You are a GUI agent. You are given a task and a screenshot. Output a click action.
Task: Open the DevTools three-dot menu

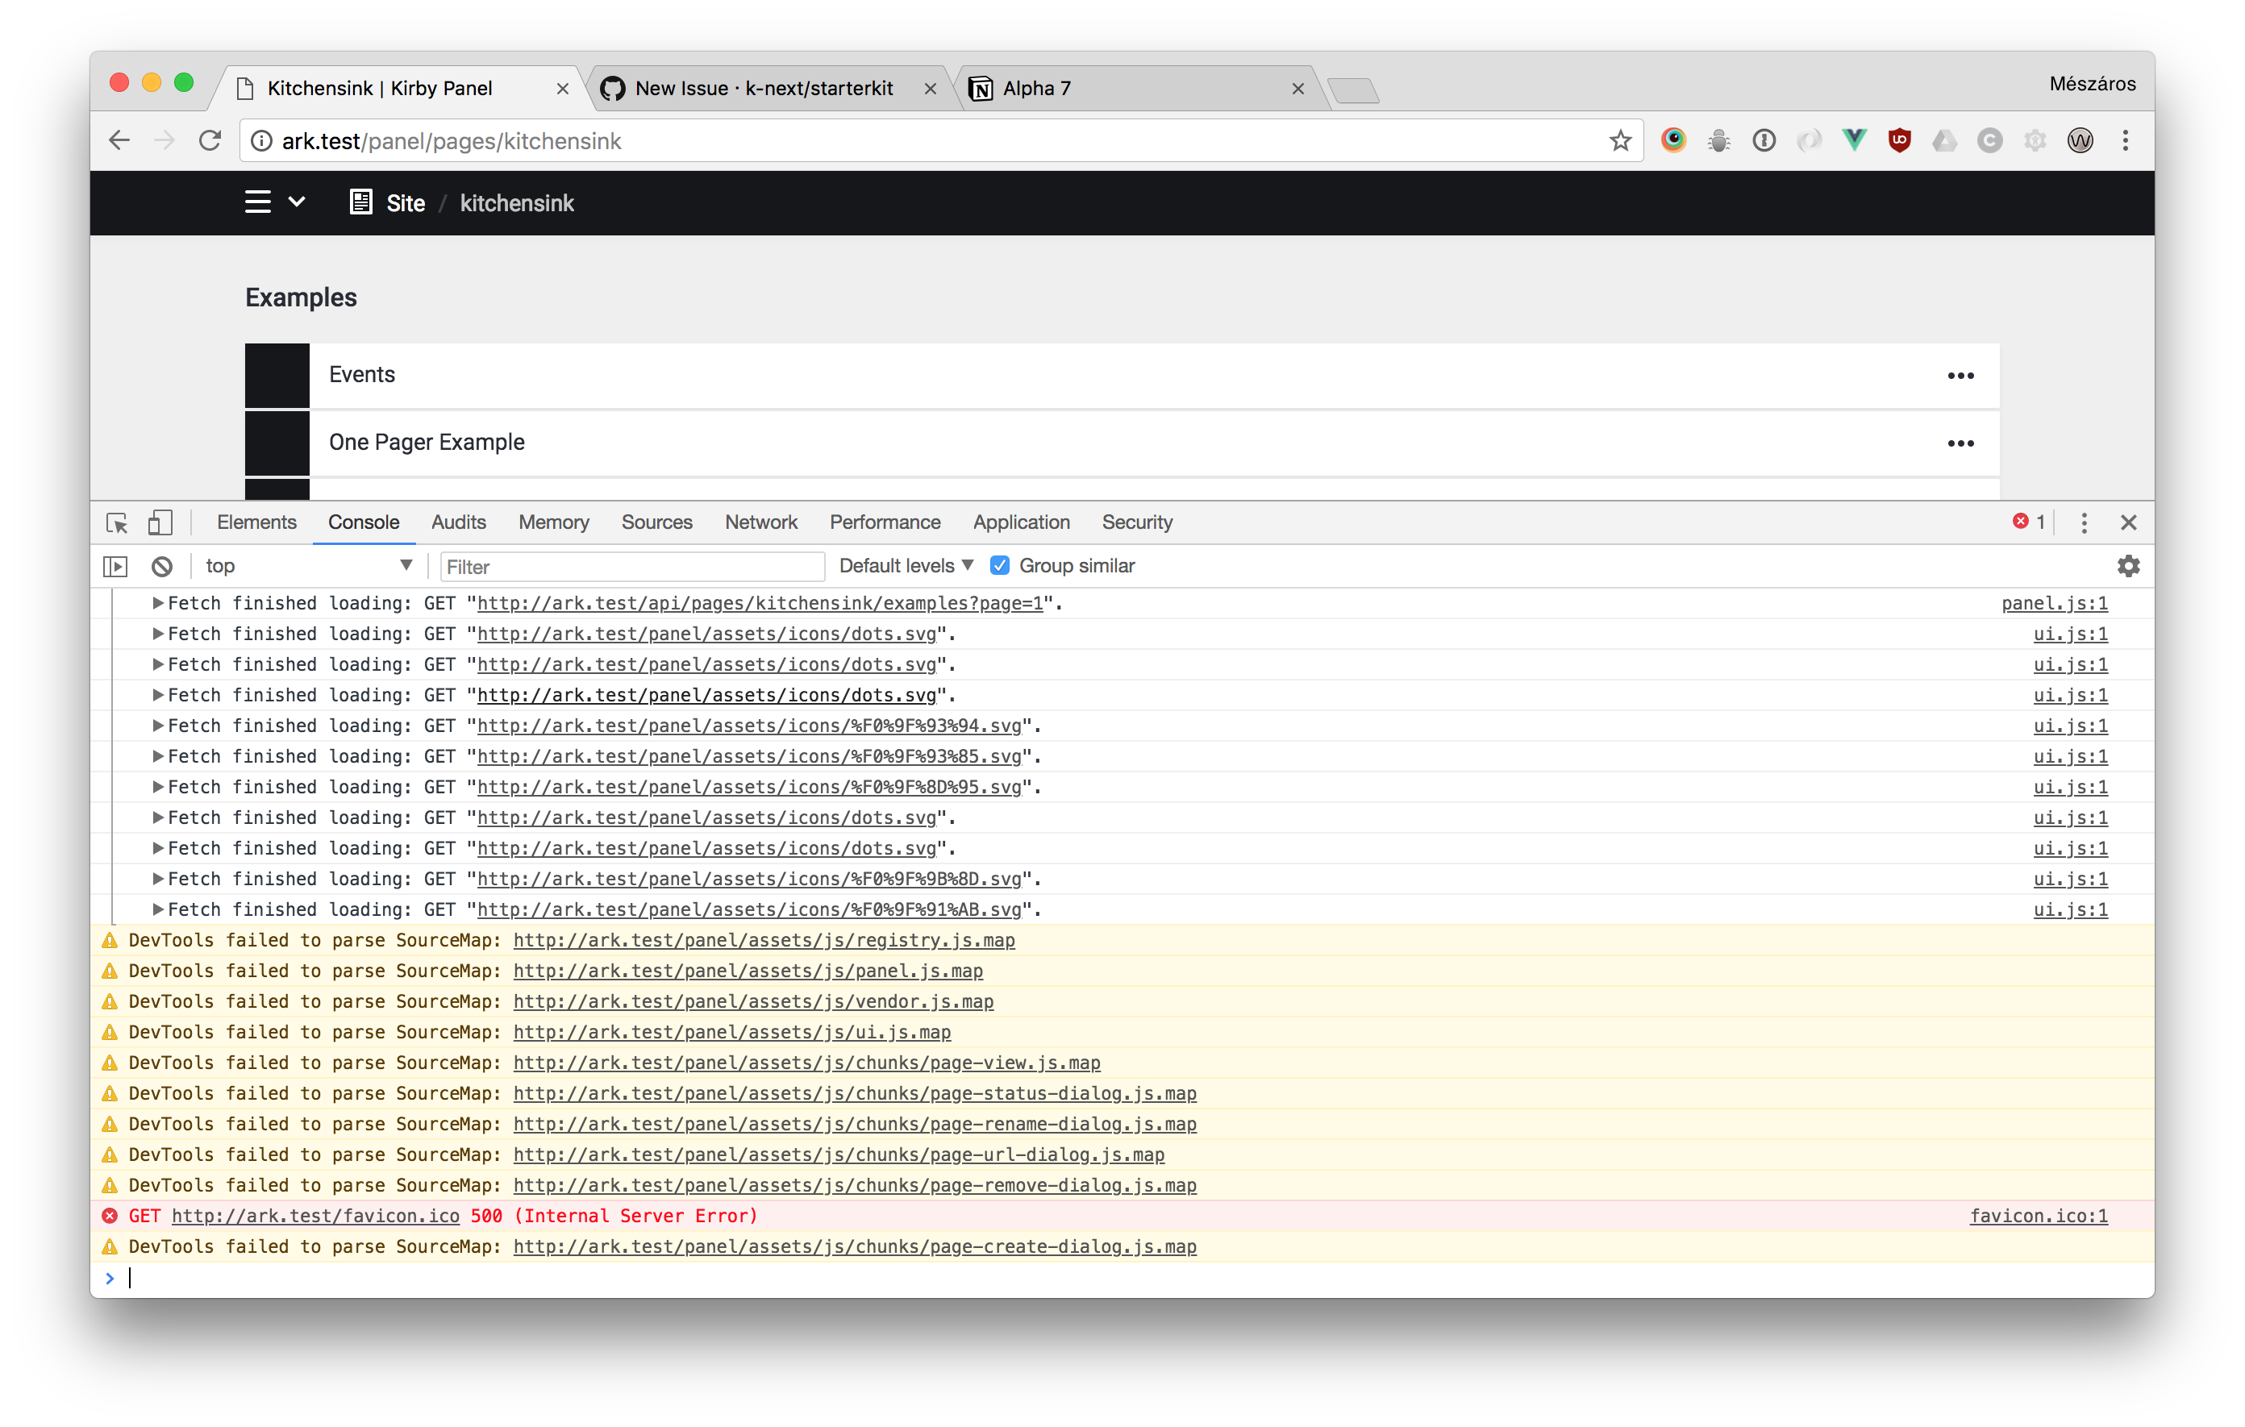(2085, 523)
